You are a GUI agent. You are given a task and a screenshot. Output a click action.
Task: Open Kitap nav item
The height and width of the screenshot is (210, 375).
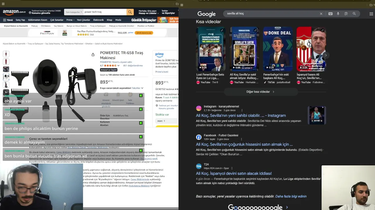[110, 20]
